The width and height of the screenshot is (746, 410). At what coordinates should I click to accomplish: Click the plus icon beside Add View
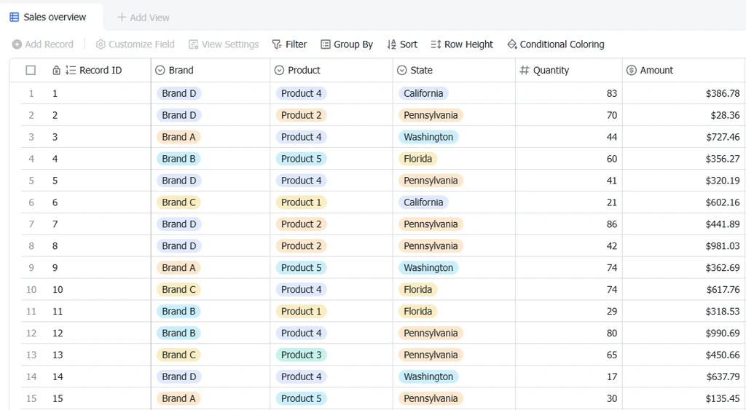122,17
